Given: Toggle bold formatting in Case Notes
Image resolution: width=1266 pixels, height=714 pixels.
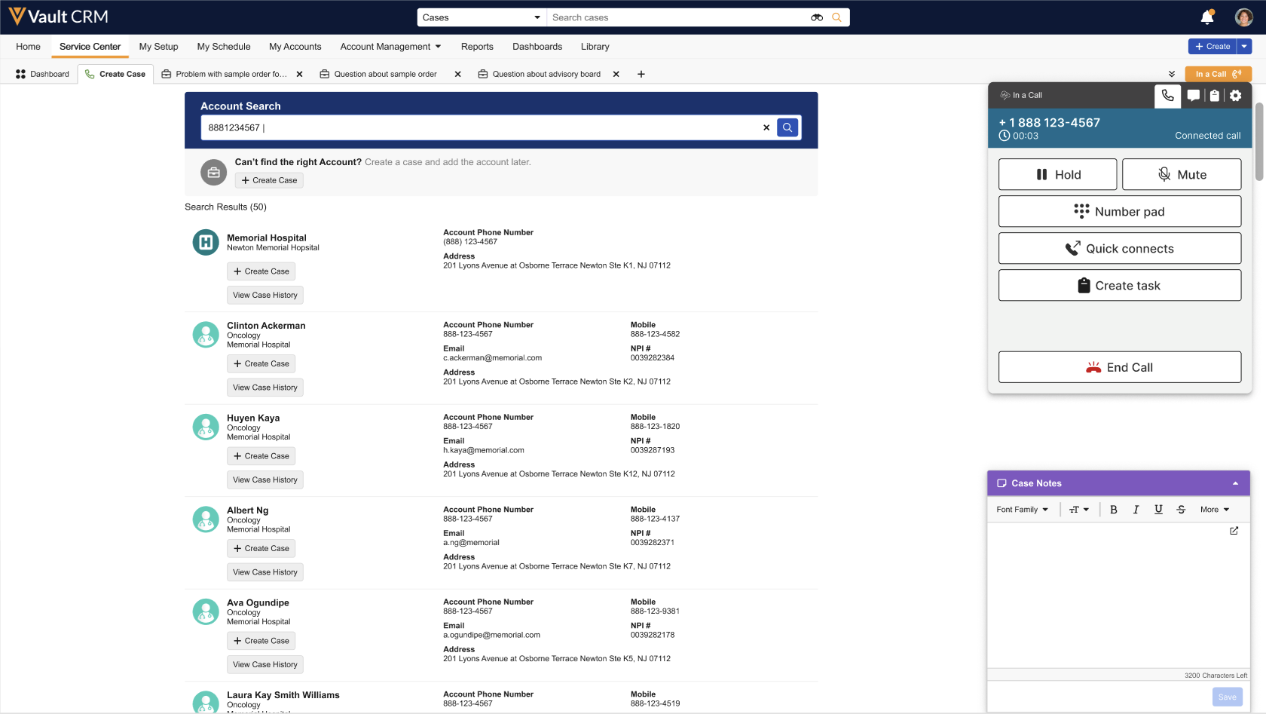Looking at the screenshot, I should click(x=1114, y=510).
